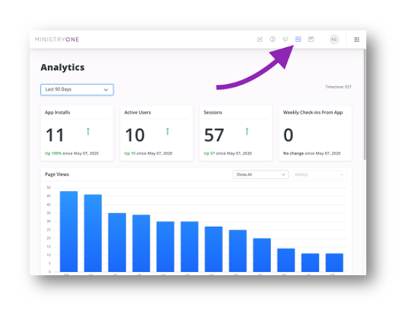
Task: Click the 'Analytics' page heading
Action: coord(63,67)
